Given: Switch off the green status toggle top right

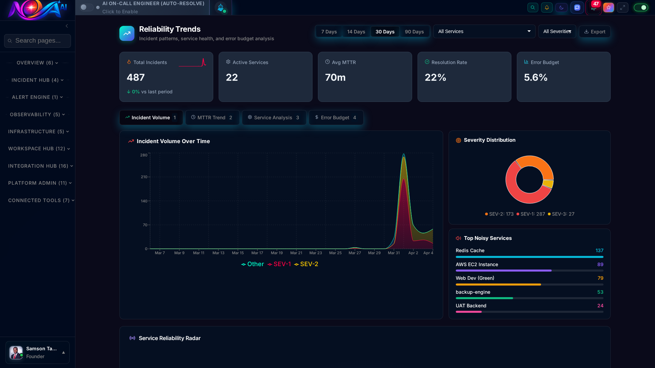Looking at the screenshot, I should (641, 7).
